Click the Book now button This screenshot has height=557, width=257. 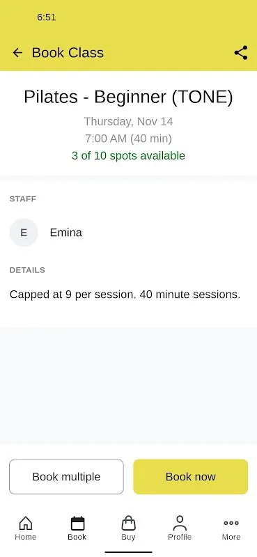coord(191,476)
